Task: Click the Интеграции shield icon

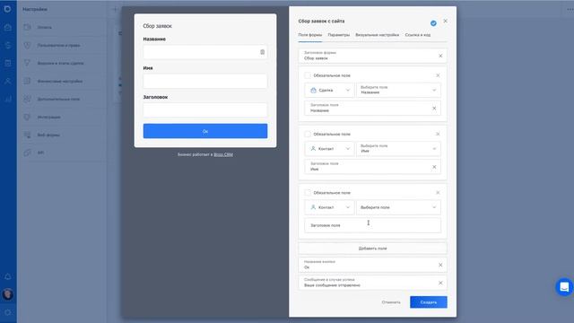Action: click(x=27, y=117)
